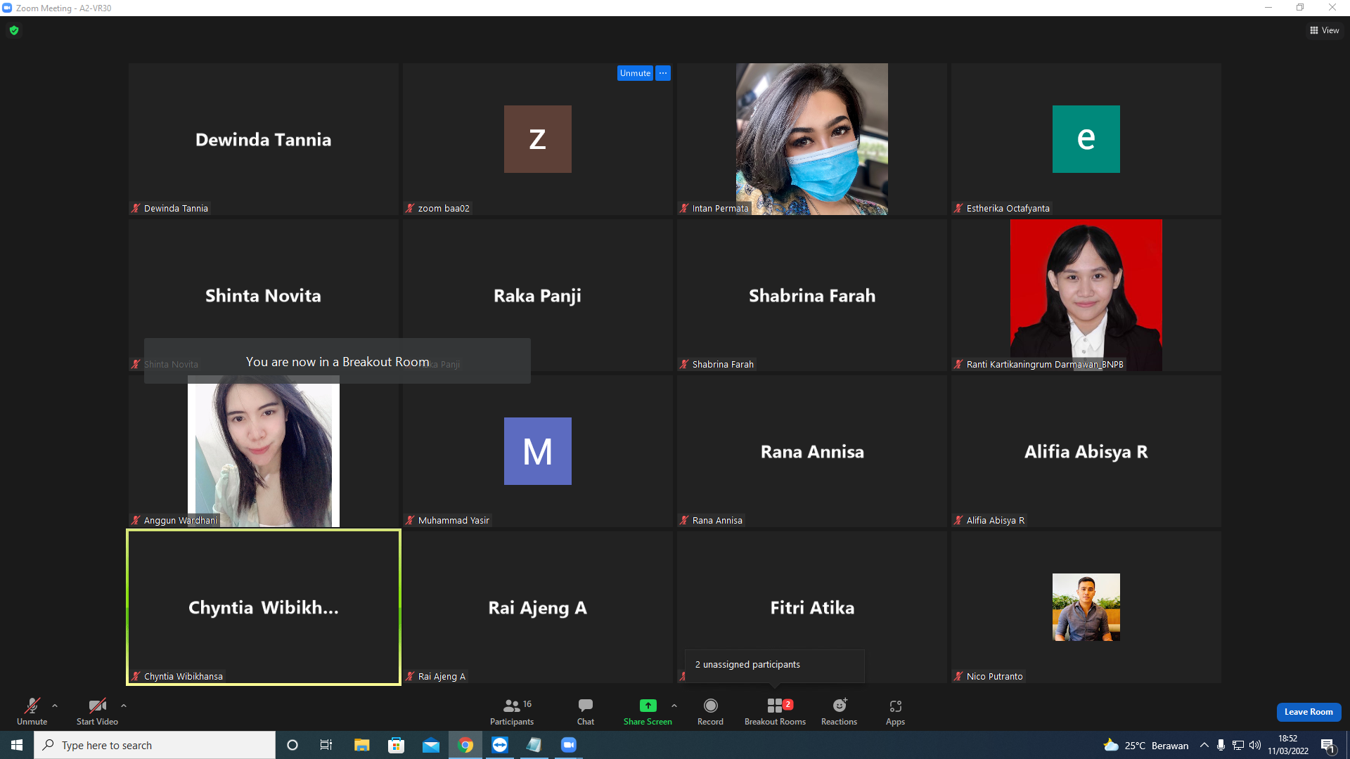Unmute your microphone in the toolbar
Screen dimensions: 1350x759
32,711
